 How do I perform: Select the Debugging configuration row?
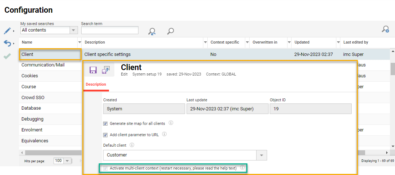click(32, 119)
